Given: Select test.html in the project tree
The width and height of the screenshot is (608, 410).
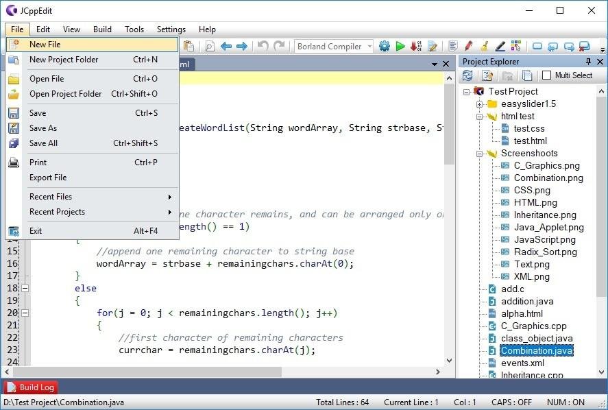Looking at the screenshot, I should [530, 141].
